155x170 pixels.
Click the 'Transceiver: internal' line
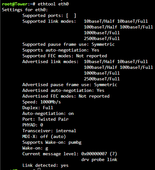click(49, 131)
